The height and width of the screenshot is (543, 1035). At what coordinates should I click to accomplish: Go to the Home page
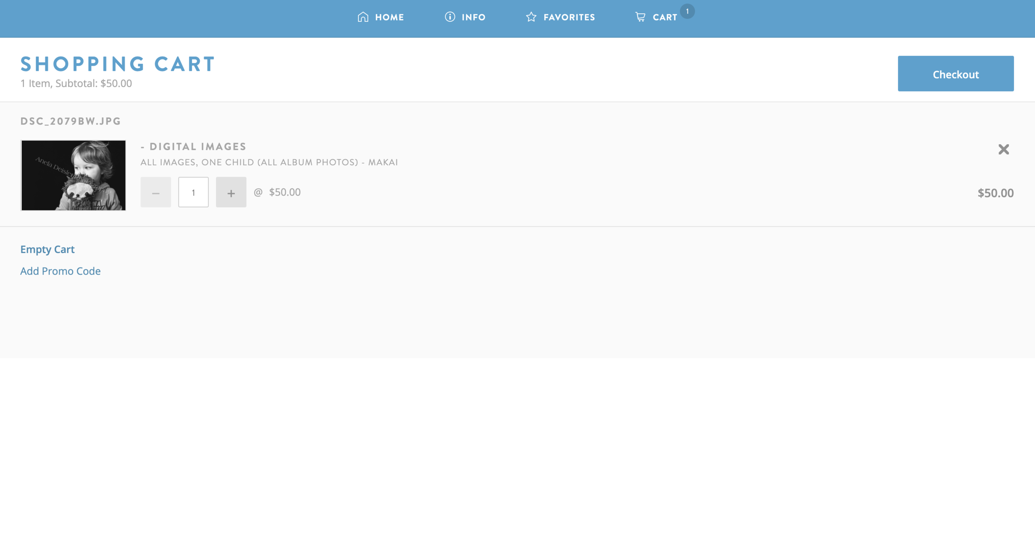coord(380,17)
